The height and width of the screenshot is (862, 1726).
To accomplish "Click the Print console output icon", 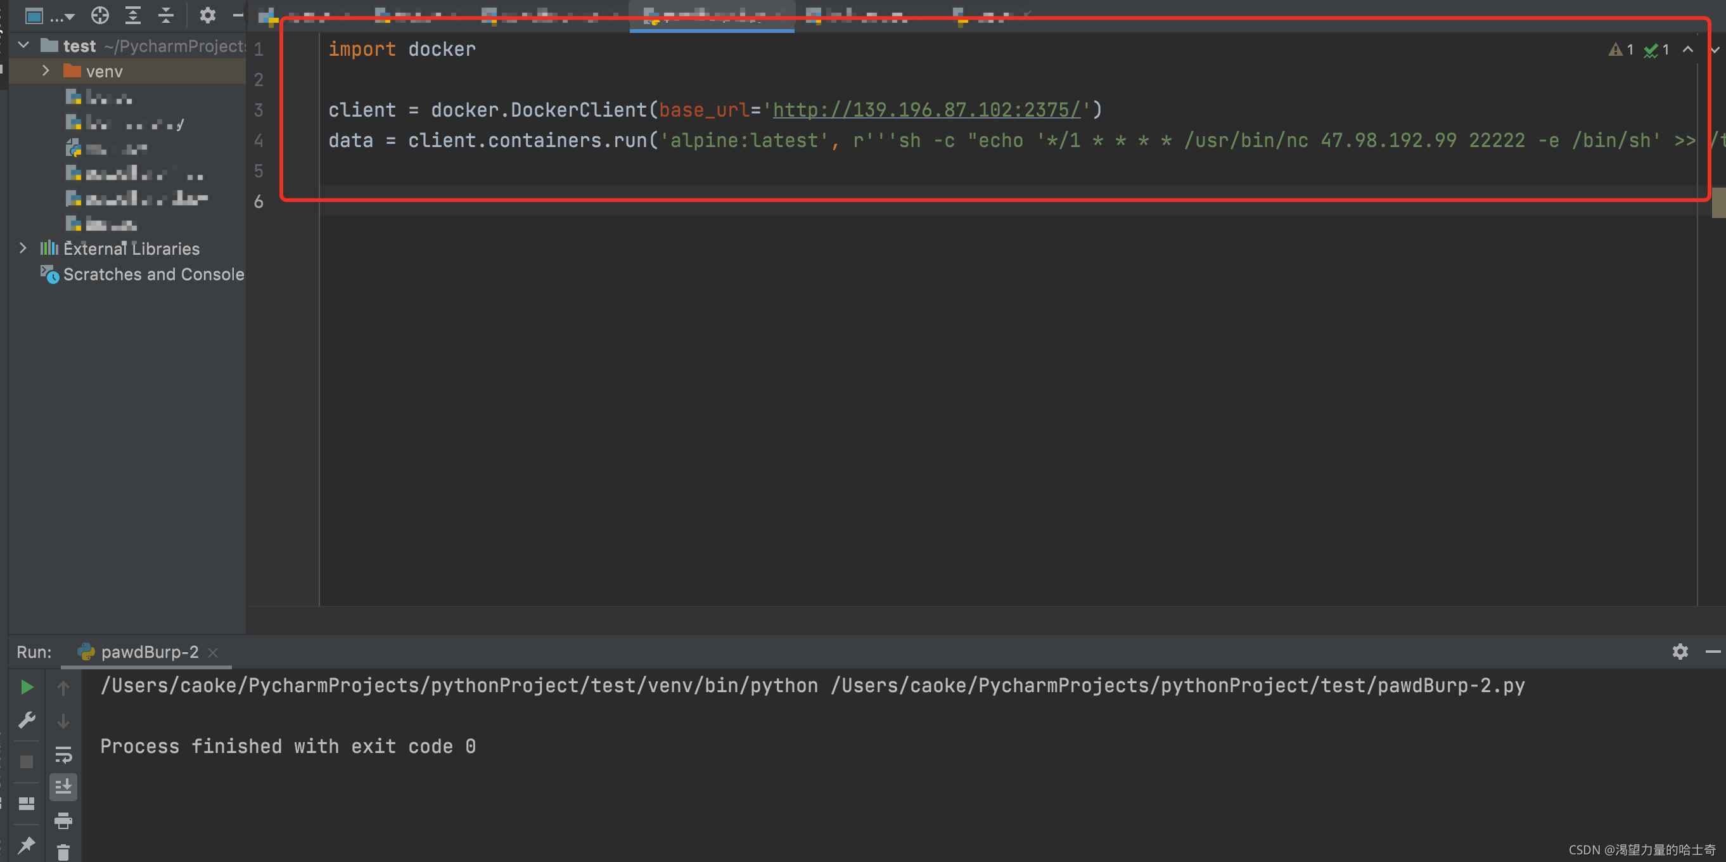I will pos(63,820).
